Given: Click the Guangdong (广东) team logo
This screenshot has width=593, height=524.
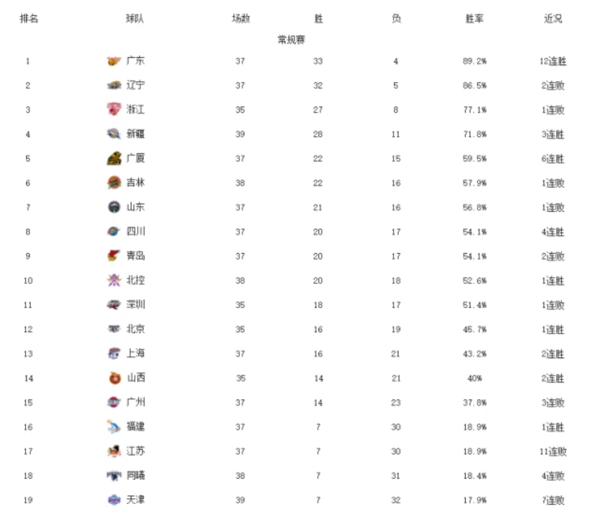Looking at the screenshot, I should tap(114, 61).
